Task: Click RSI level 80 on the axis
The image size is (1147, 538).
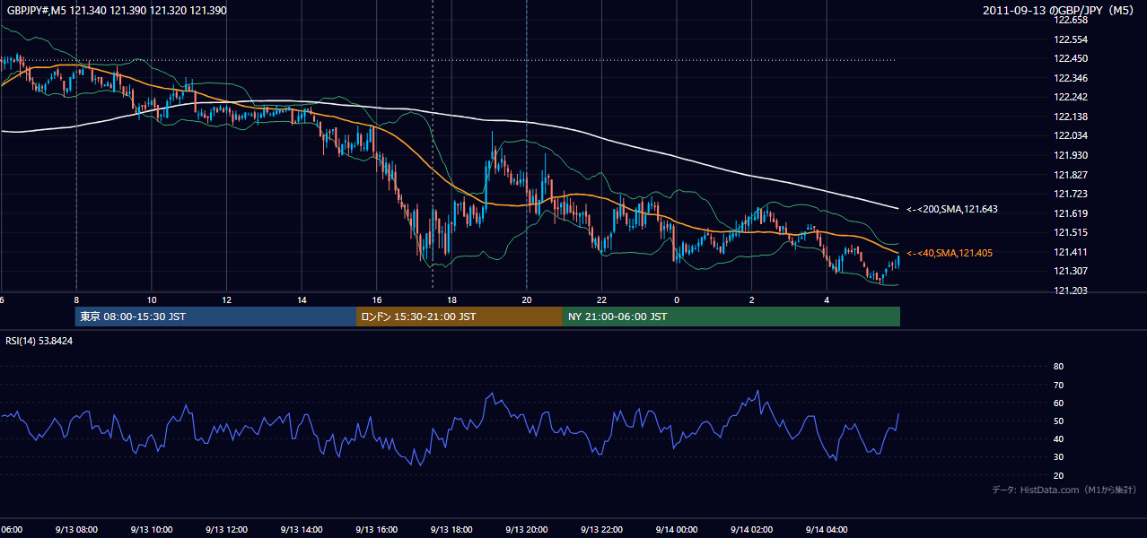Action: point(1058,367)
